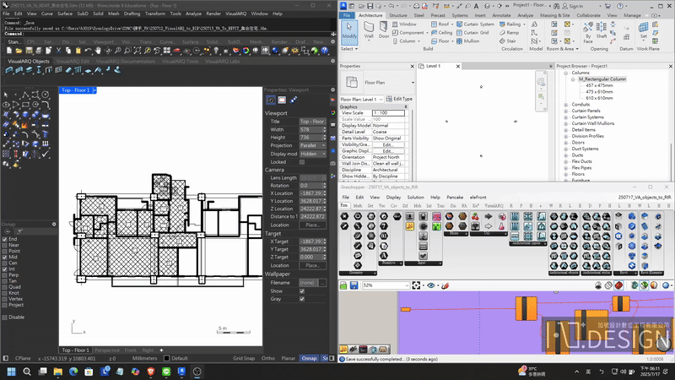Click the Revit Modify arrow tool
Viewport: 675px width, 380px height.
[x=349, y=32]
